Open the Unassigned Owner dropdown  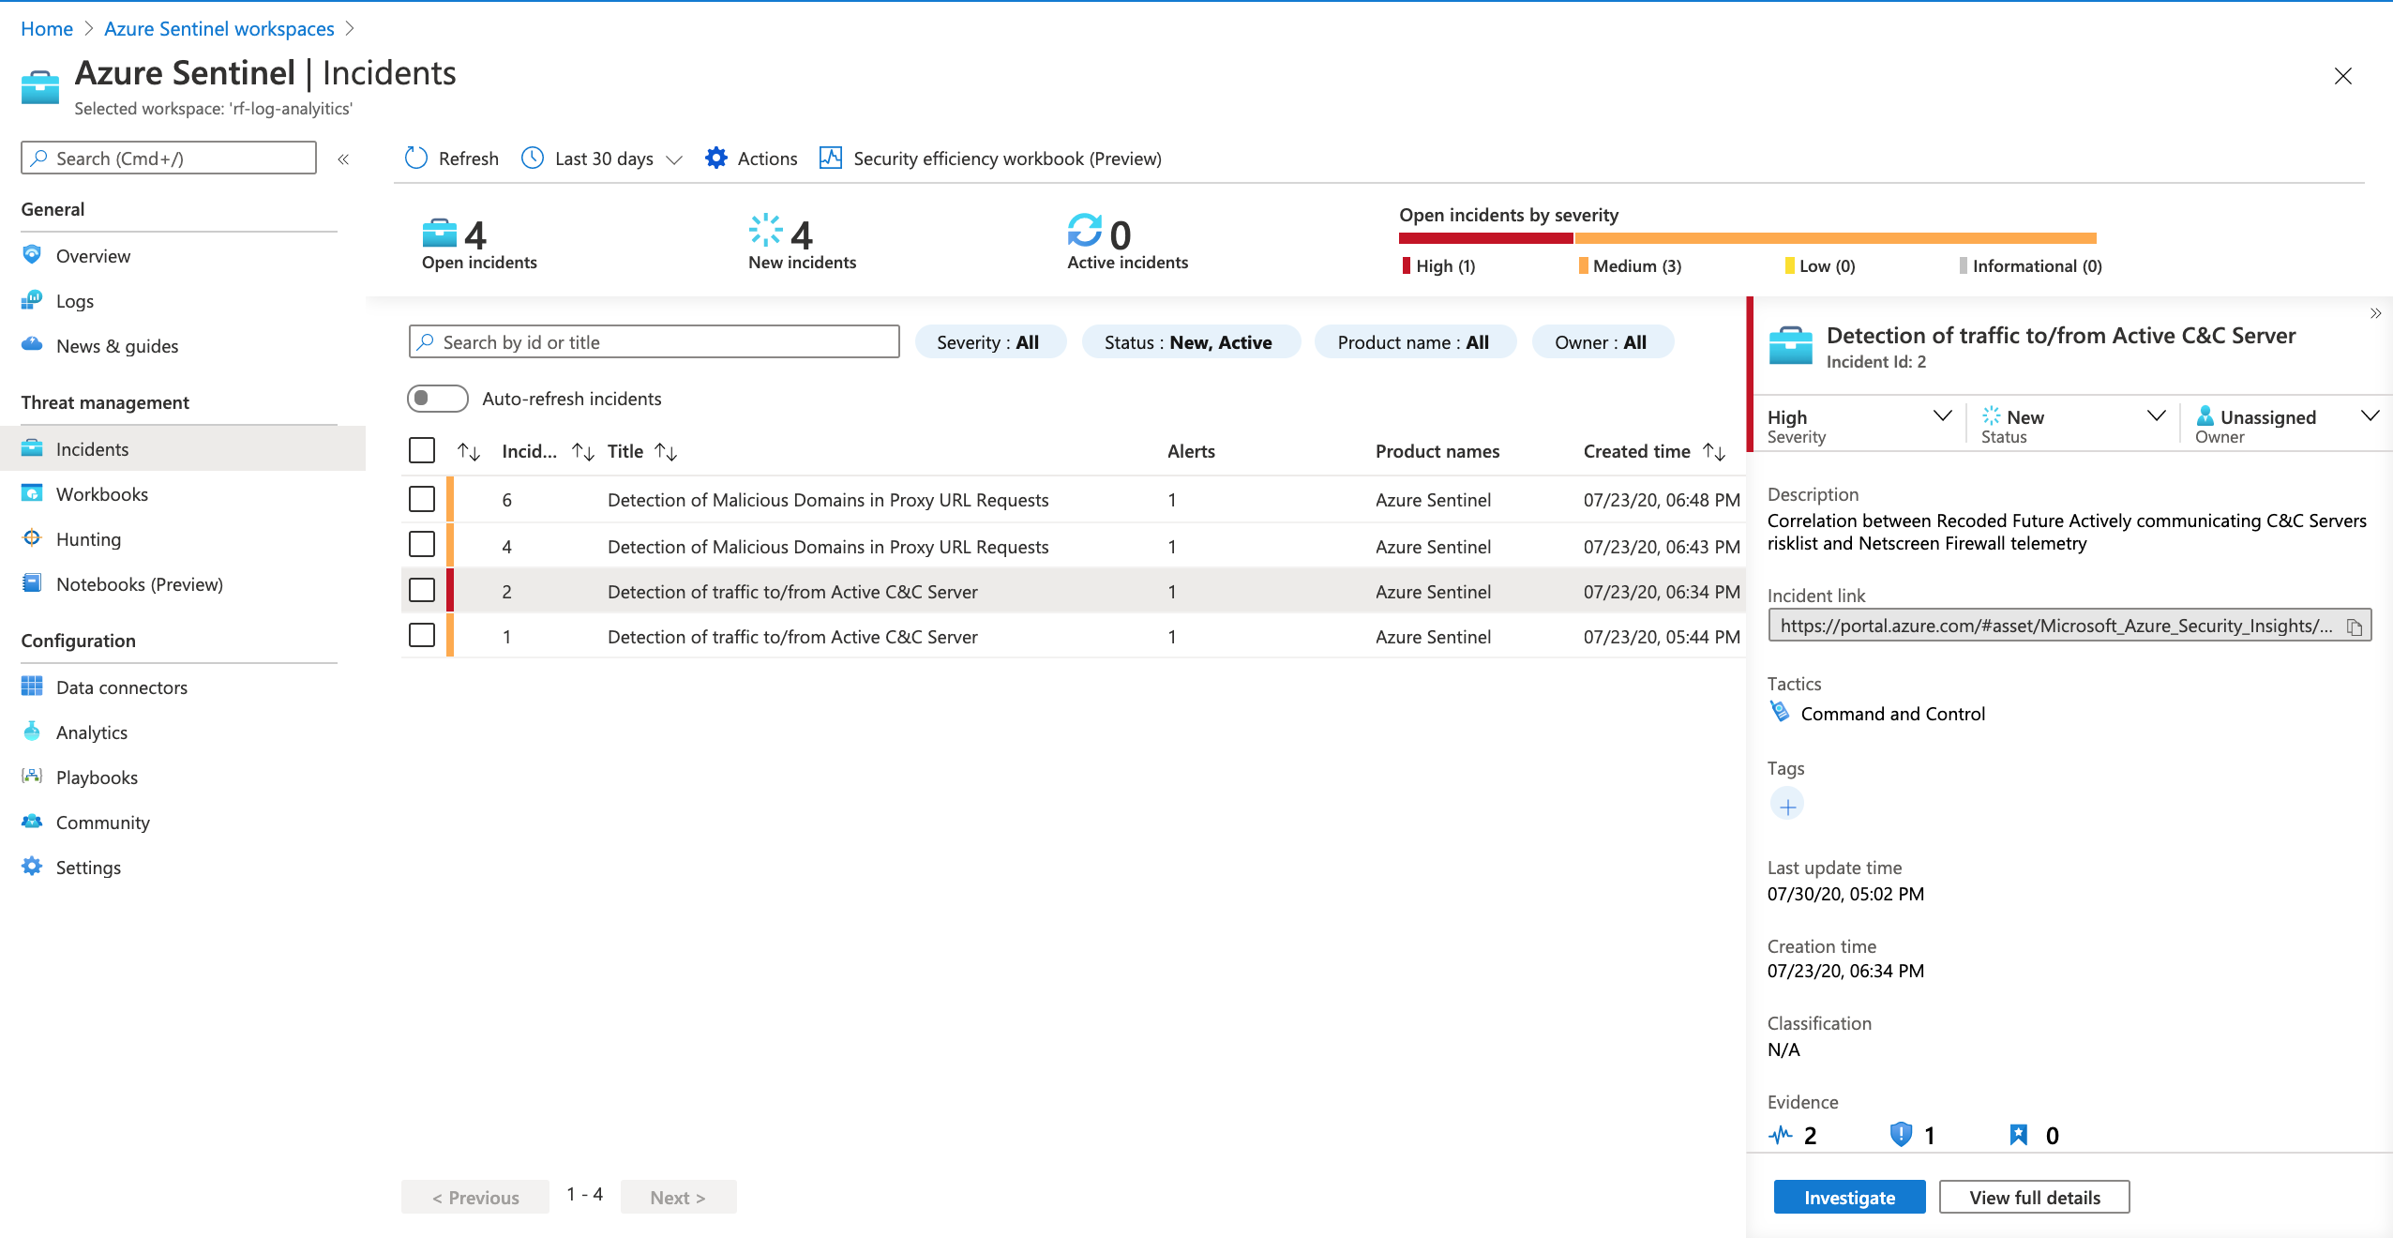click(2370, 416)
